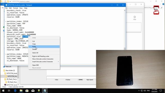Click the partition_index: SYS19 line
The width and height of the screenshot is (165, 93).
pyautogui.click(x=18, y=54)
